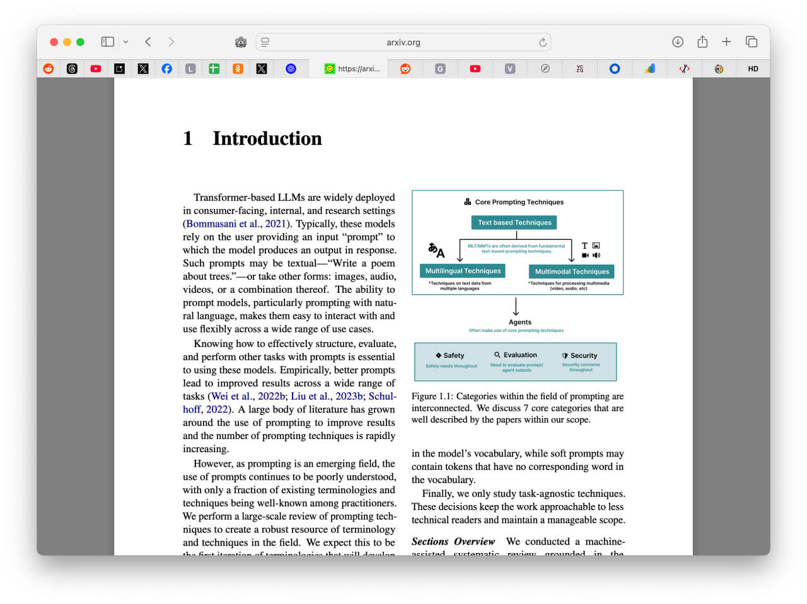The height and width of the screenshot is (604, 807).
Task: Reload the arxiv.org page
Action: [543, 42]
